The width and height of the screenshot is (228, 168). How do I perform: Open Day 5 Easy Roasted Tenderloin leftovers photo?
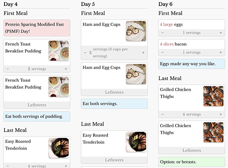[x=136, y=142]
